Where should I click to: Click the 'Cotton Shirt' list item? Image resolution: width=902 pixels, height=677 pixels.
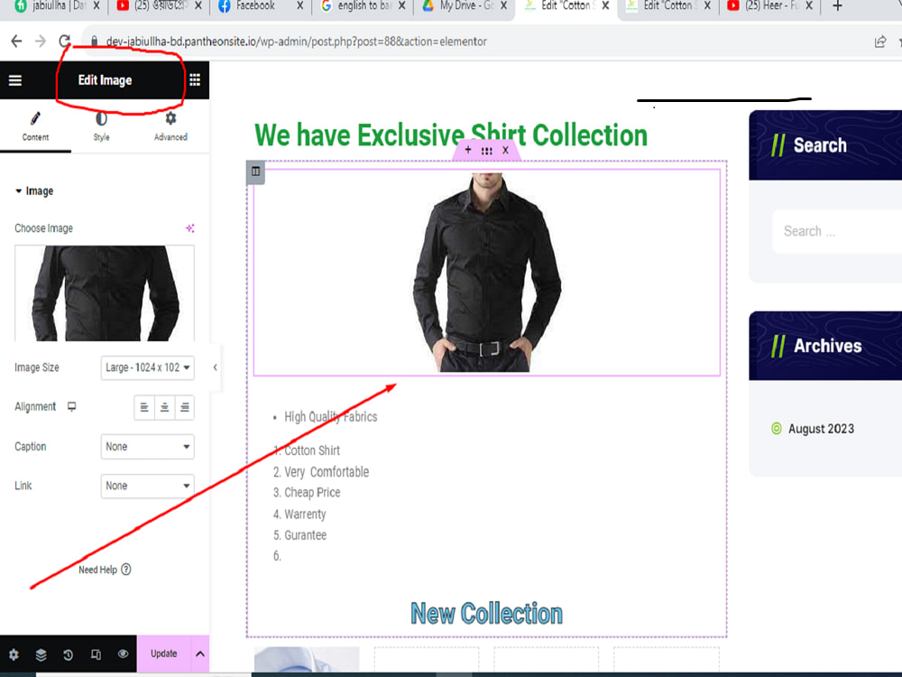pyautogui.click(x=312, y=450)
